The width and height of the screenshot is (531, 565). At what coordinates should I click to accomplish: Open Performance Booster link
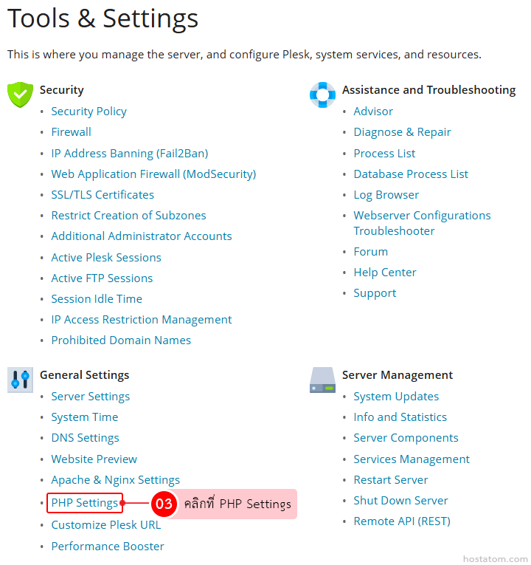click(x=108, y=547)
